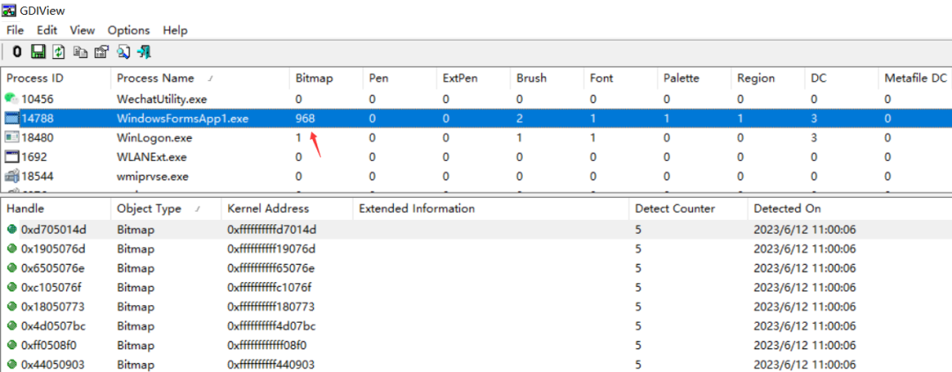Click the WLANExt.exe process icon
The height and width of the screenshot is (372, 952).
[11, 157]
